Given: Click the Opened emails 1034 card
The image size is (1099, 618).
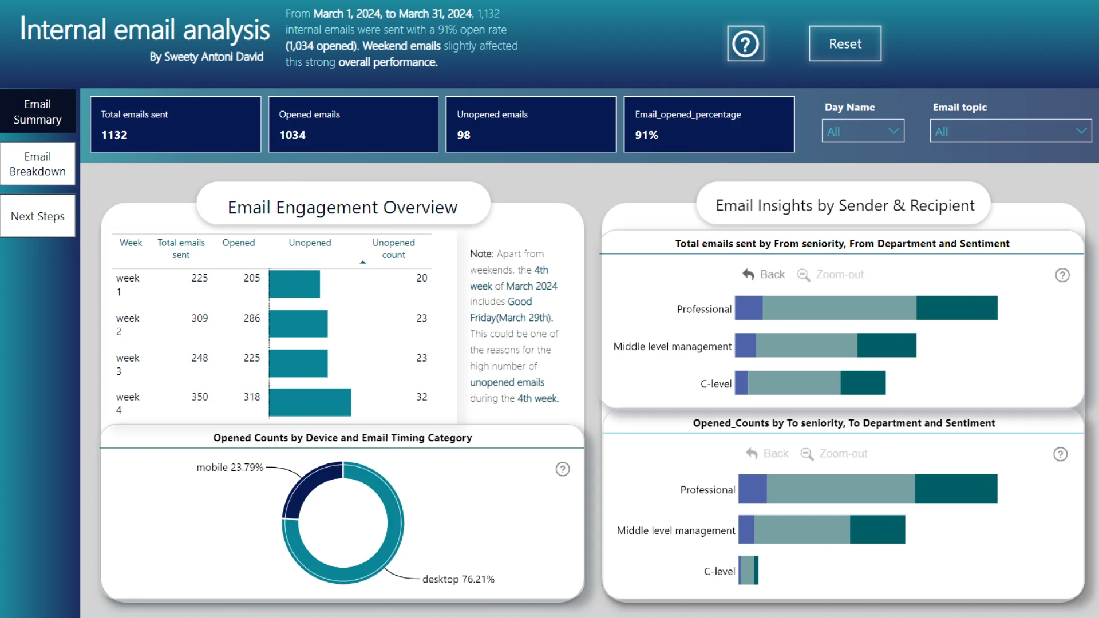Looking at the screenshot, I should tap(353, 124).
